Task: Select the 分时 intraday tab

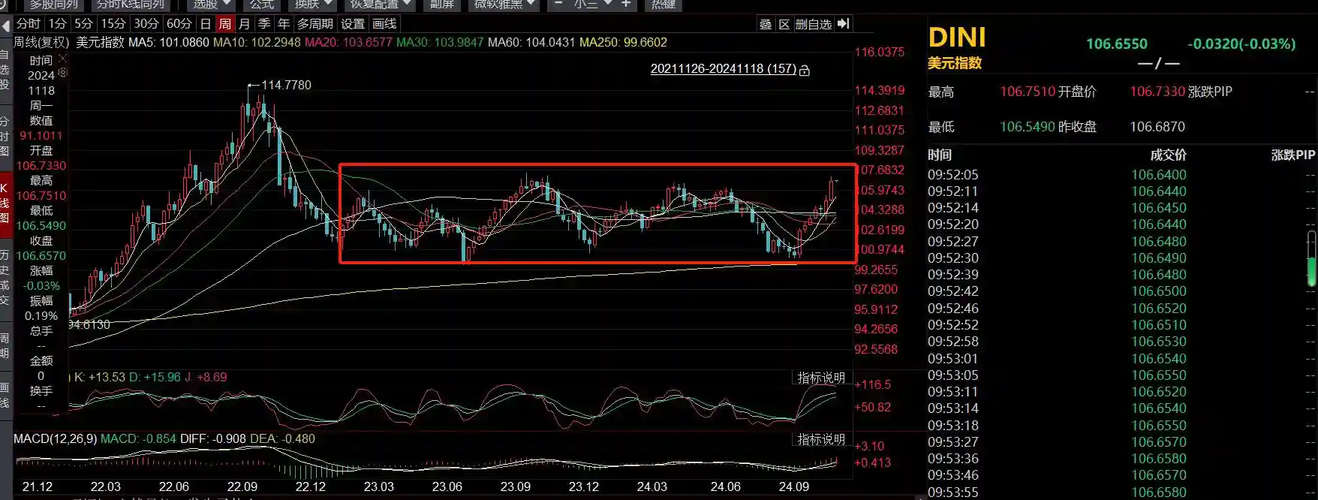Action: point(29,24)
